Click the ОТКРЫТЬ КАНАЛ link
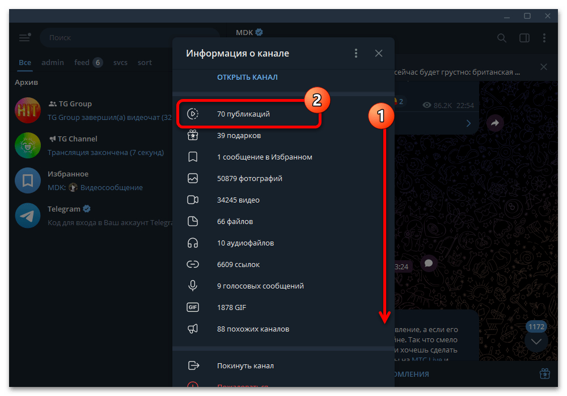This screenshot has height=396, width=567. point(247,77)
